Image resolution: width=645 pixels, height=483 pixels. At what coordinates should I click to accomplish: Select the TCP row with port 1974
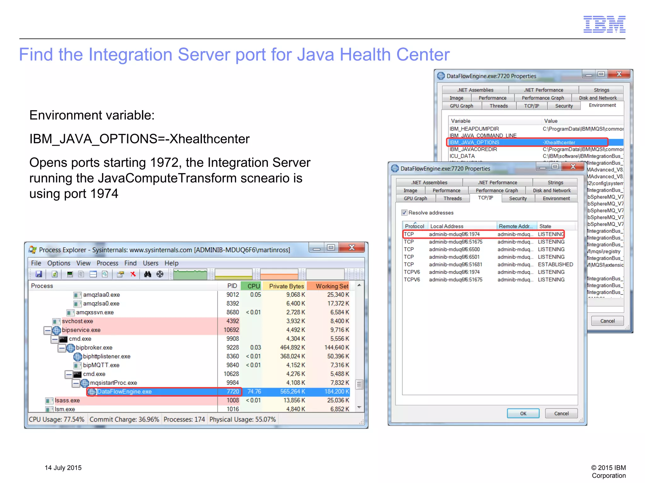(x=484, y=234)
